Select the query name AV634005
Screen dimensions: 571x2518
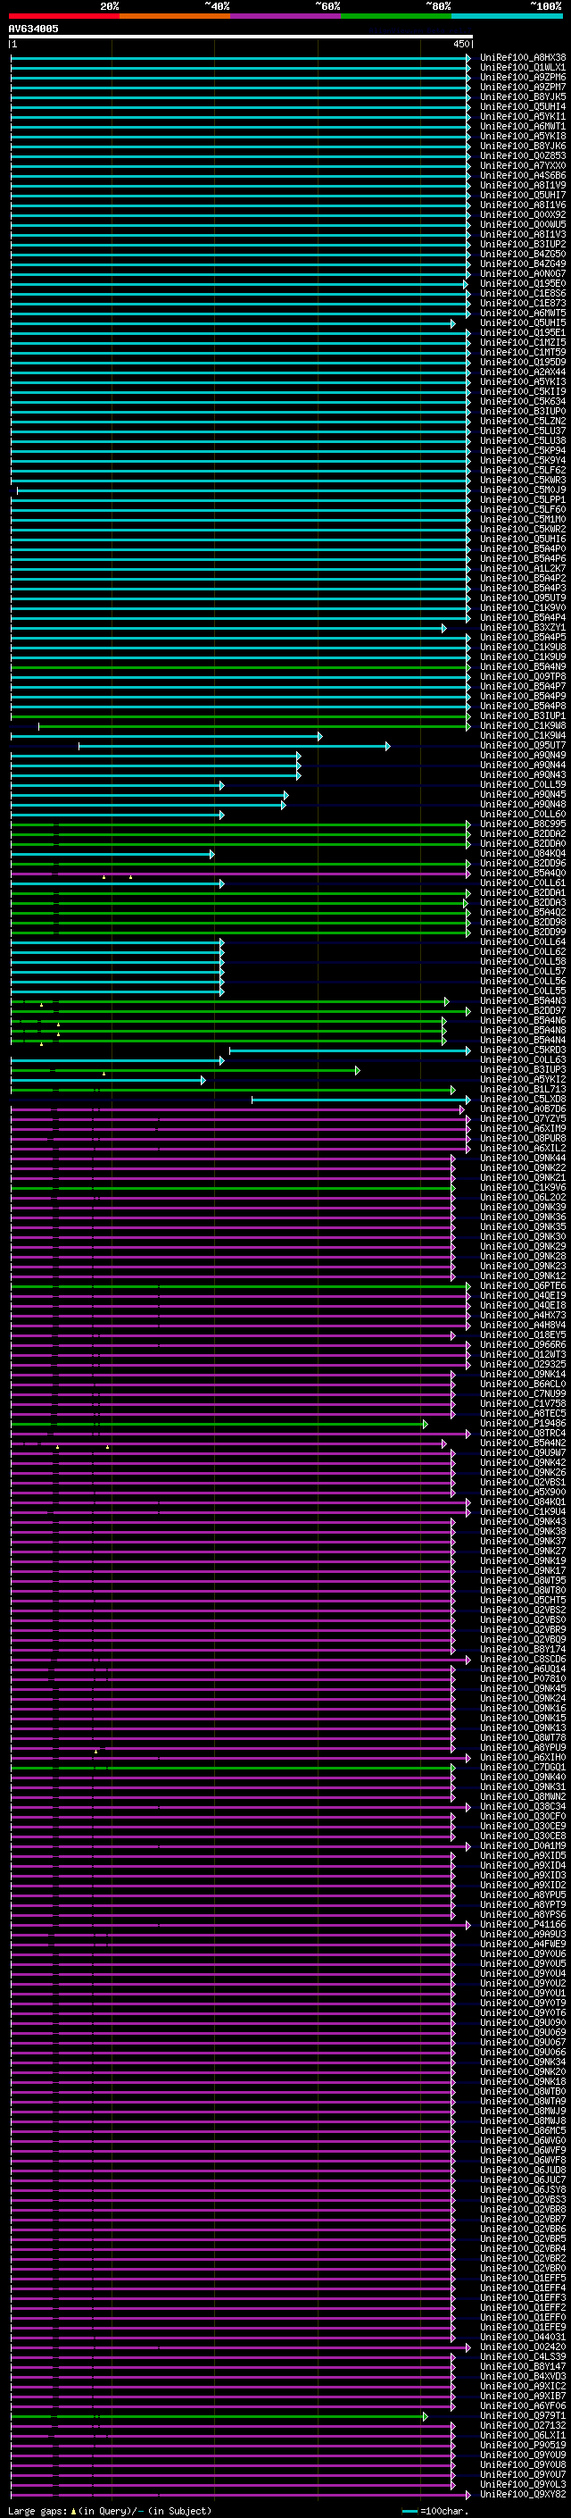(x=33, y=29)
